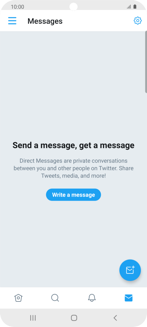Open the Notifications bell tab

(x=92, y=298)
